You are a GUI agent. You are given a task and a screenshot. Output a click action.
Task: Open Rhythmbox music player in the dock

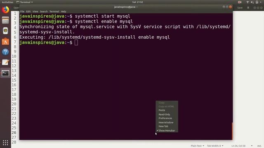pyautogui.click(x=5, y=31)
